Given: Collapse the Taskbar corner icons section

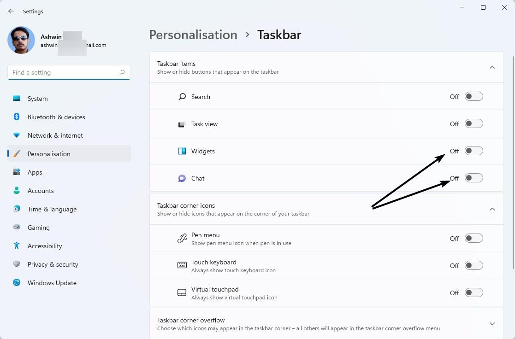Looking at the screenshot, I should coord(492,209).
